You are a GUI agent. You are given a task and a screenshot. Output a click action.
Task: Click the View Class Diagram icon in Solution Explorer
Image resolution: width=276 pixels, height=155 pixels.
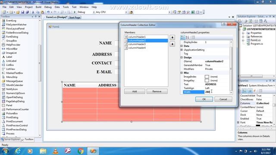266,21
